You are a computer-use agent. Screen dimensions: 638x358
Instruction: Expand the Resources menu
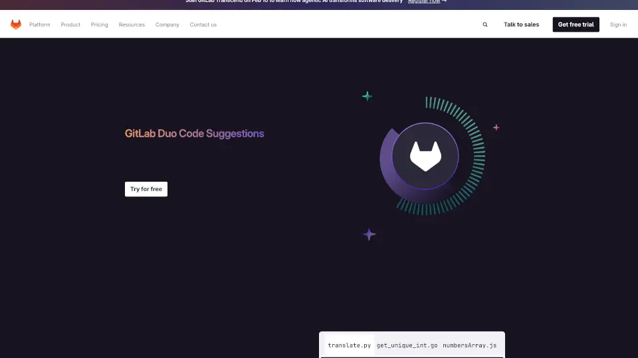click(x=132, y=25)
